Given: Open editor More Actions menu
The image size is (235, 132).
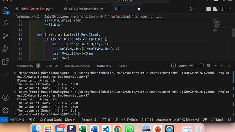Looking at the screenshot, I should 229,9.
